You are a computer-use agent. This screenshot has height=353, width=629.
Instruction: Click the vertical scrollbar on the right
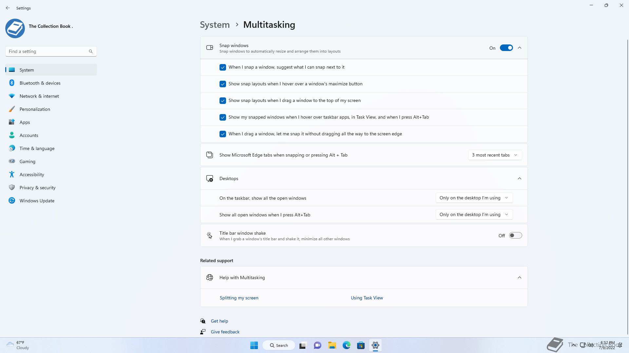point(627,186)
